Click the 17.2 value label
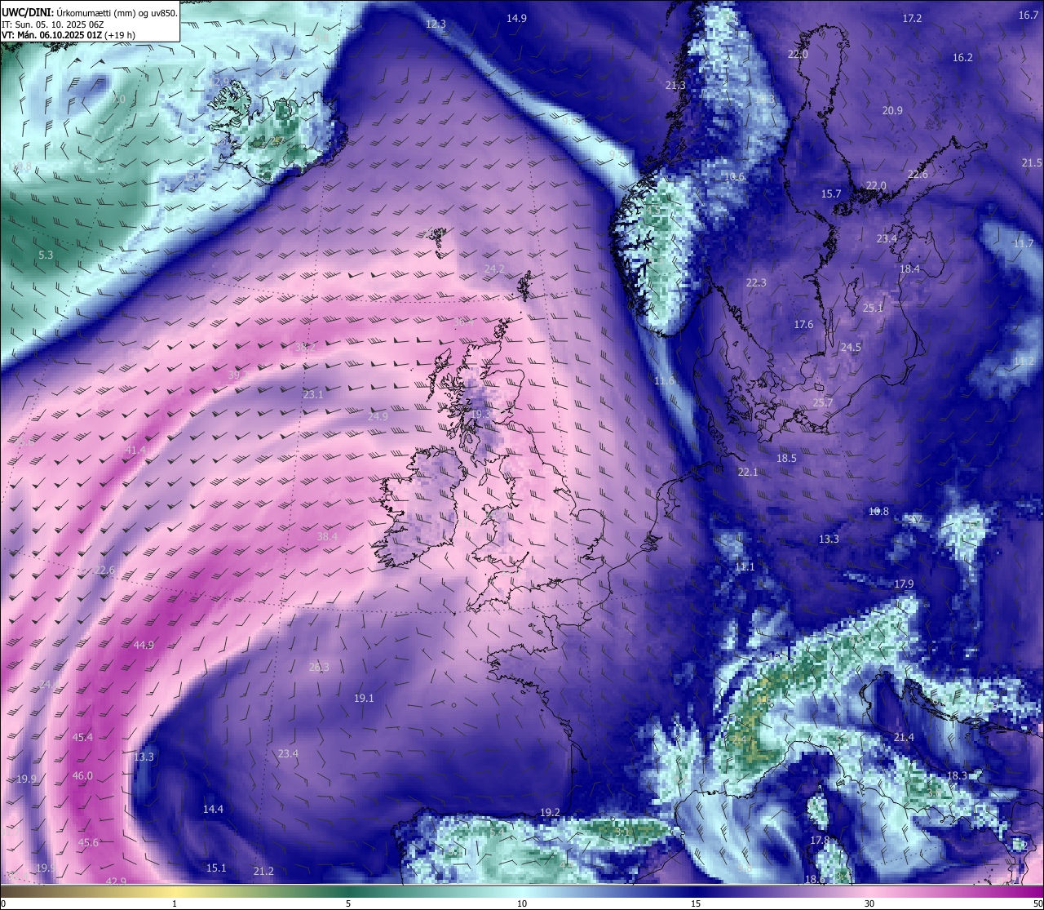The image size is (1044, 910). pos(912,18)
